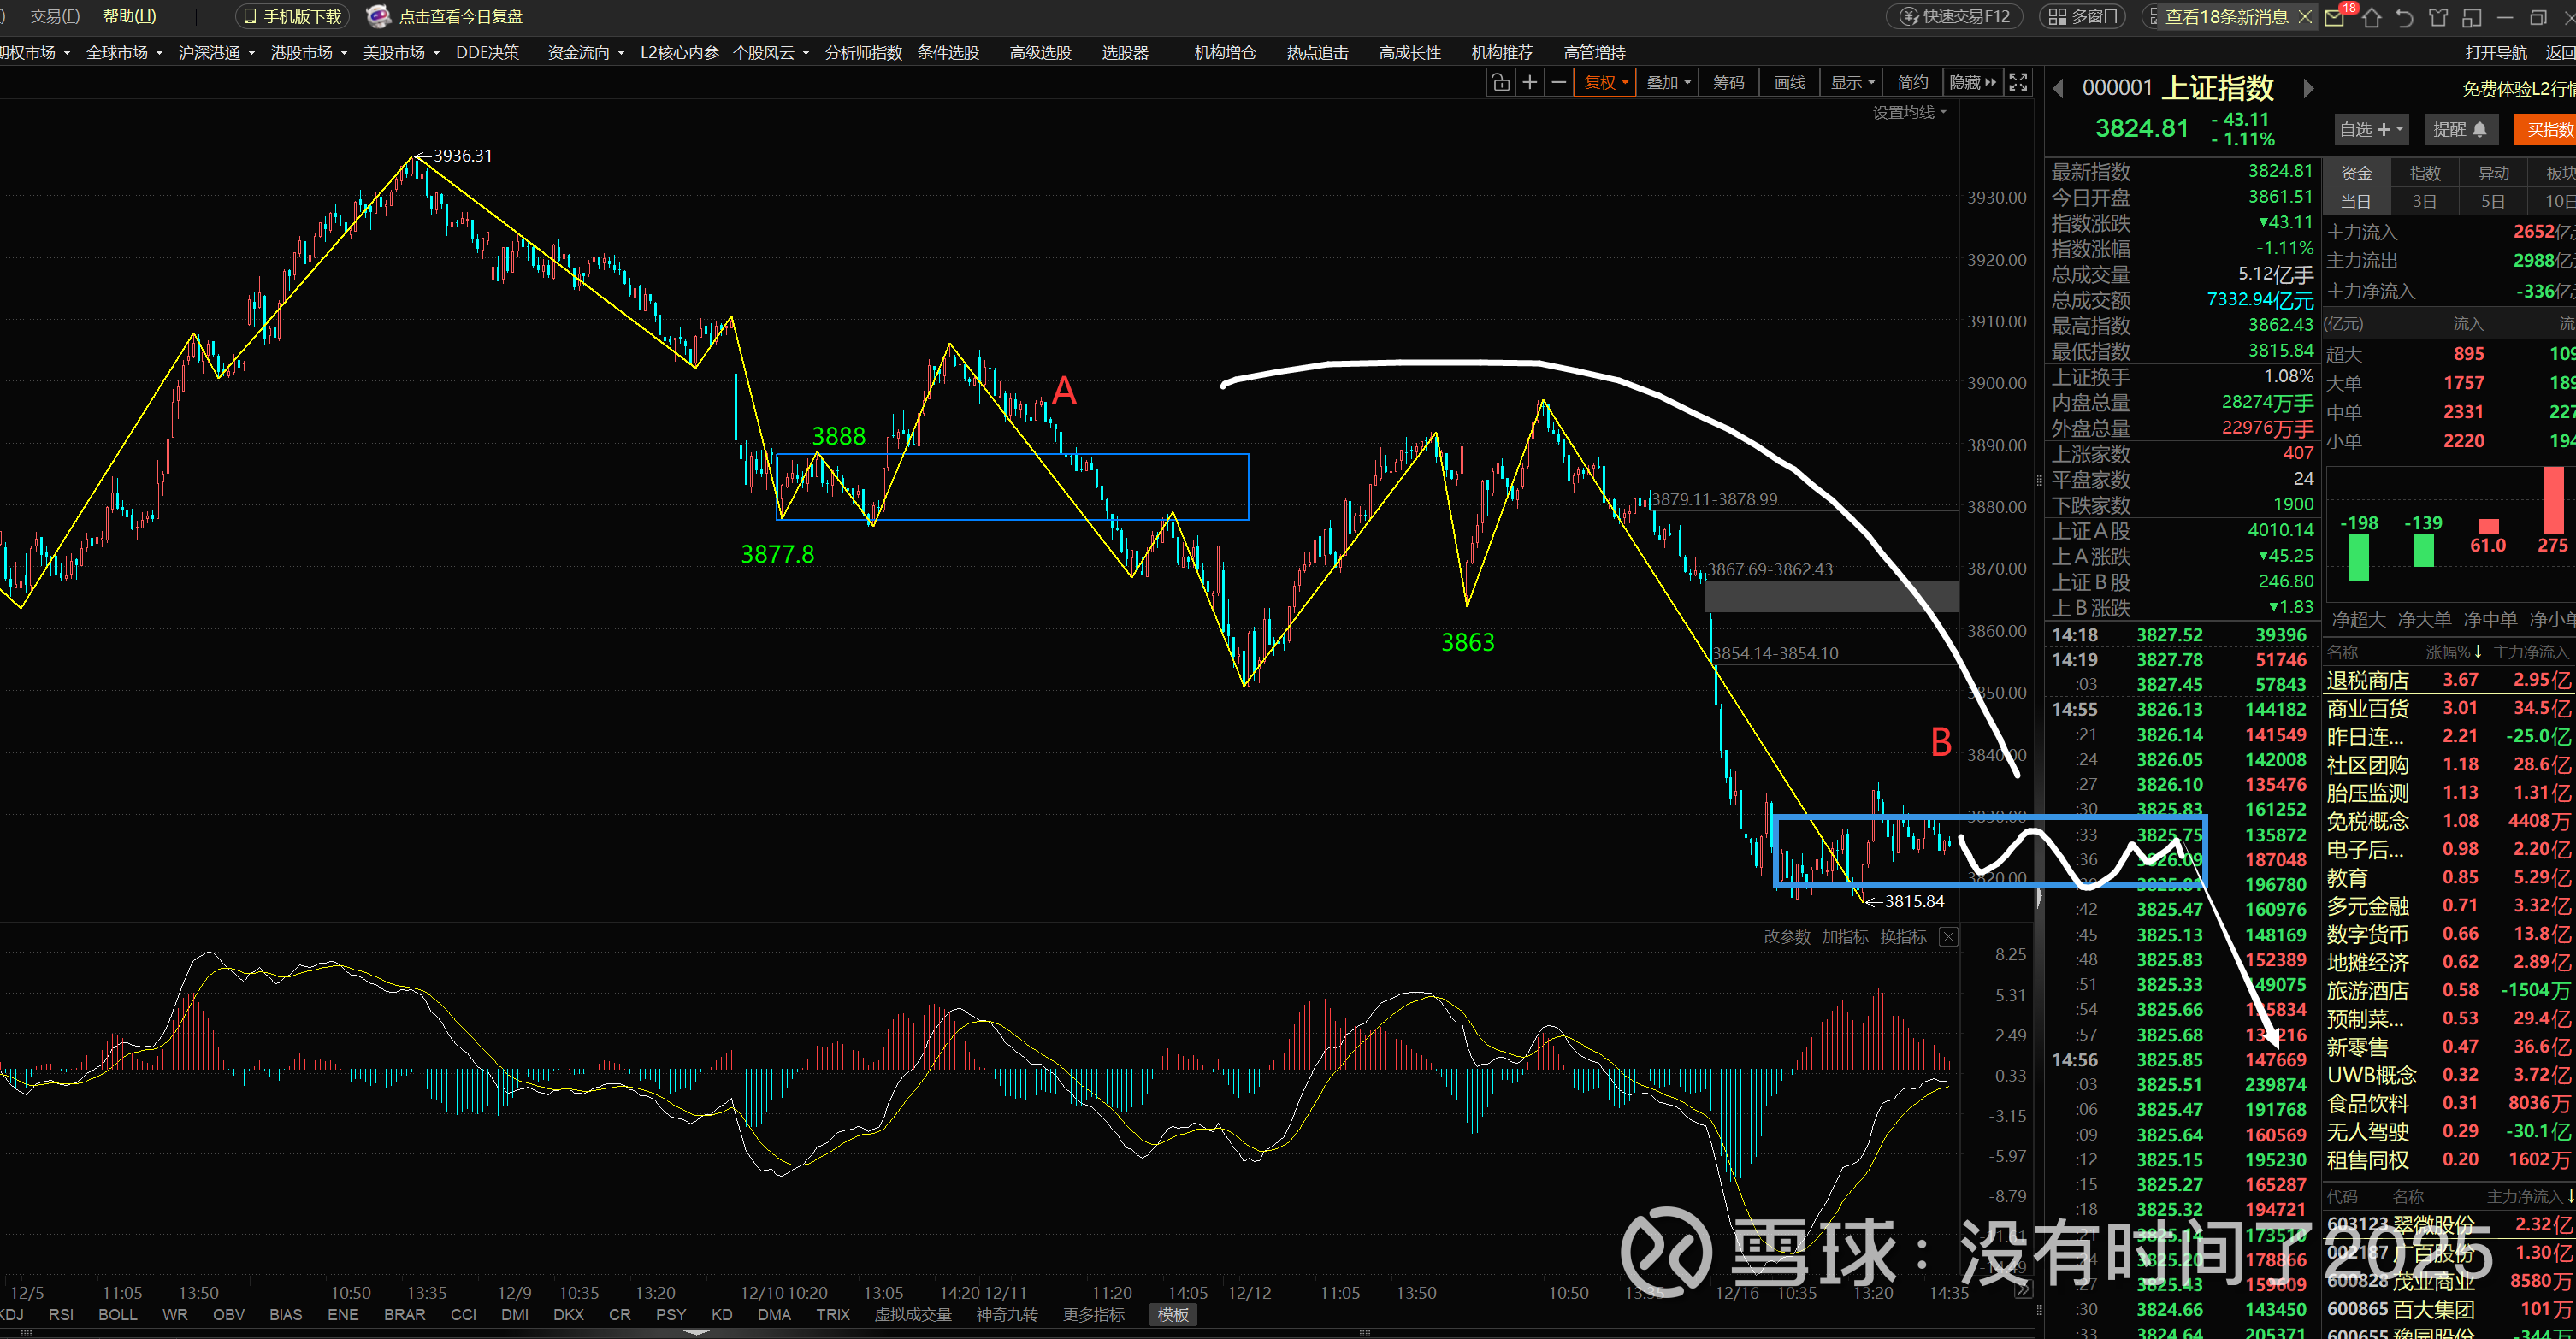Image resolution: width=2576 pixels, height=1339 pixels.
Task: Click 买指数 orange button
Action: [x=2548, y=130]
